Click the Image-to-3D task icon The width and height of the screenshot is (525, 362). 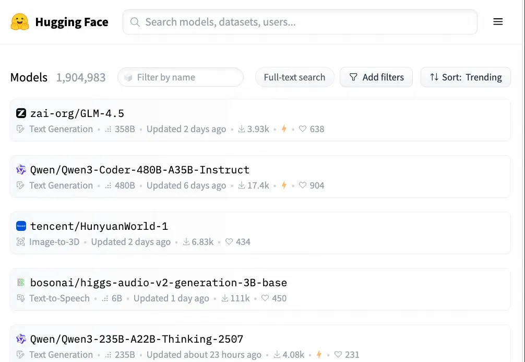point(20,242)
